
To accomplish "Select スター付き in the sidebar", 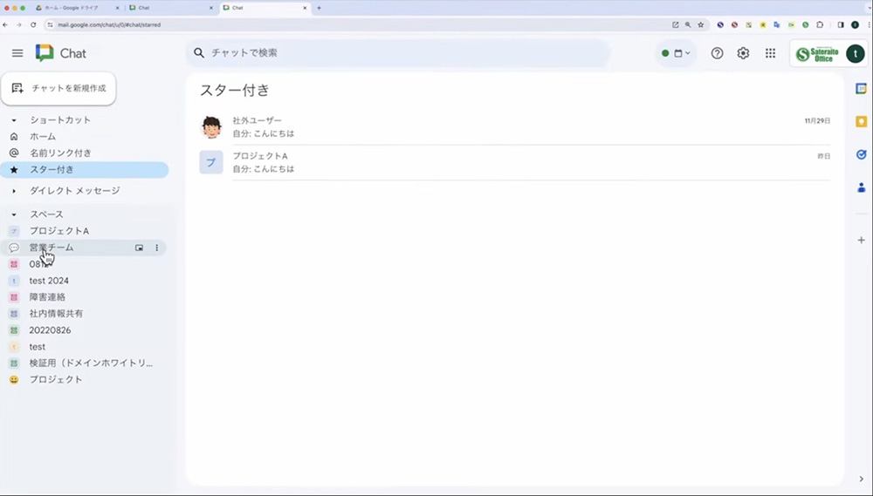I will coord(84,170).
